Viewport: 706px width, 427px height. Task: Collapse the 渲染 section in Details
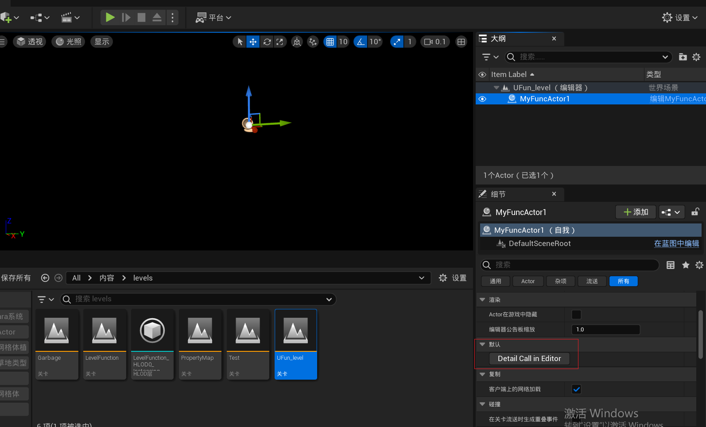(482, 300)
